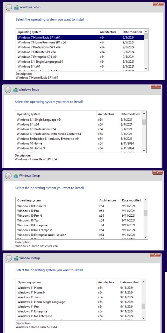
Task: Click the 9/11/2024 date in Windows 10 Team row
Action: 129,220
